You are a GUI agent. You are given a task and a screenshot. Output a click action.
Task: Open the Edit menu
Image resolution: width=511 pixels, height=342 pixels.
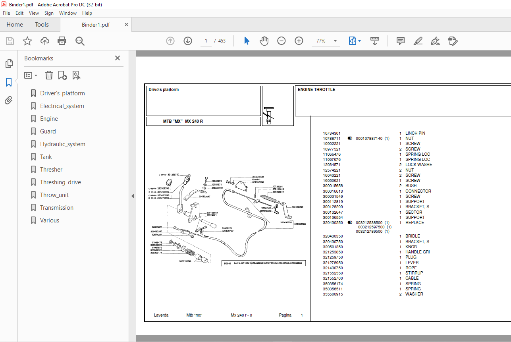[x=19, y=13]
